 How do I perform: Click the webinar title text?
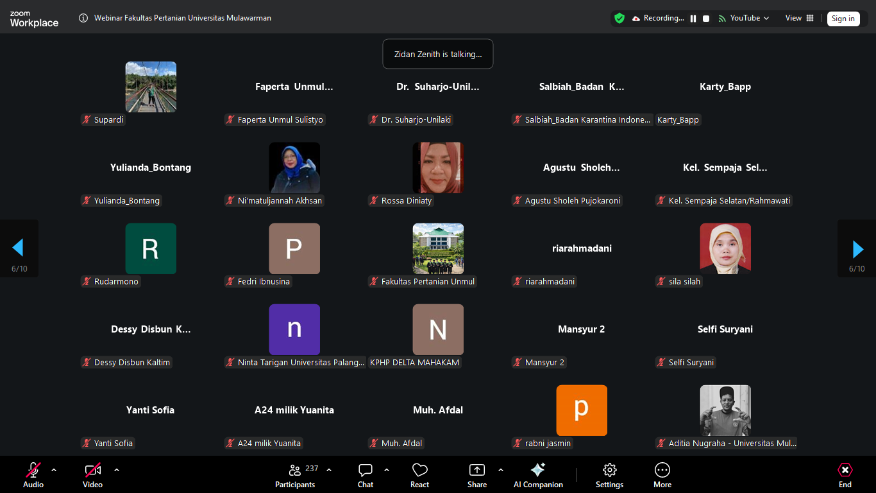click(183, 18)
